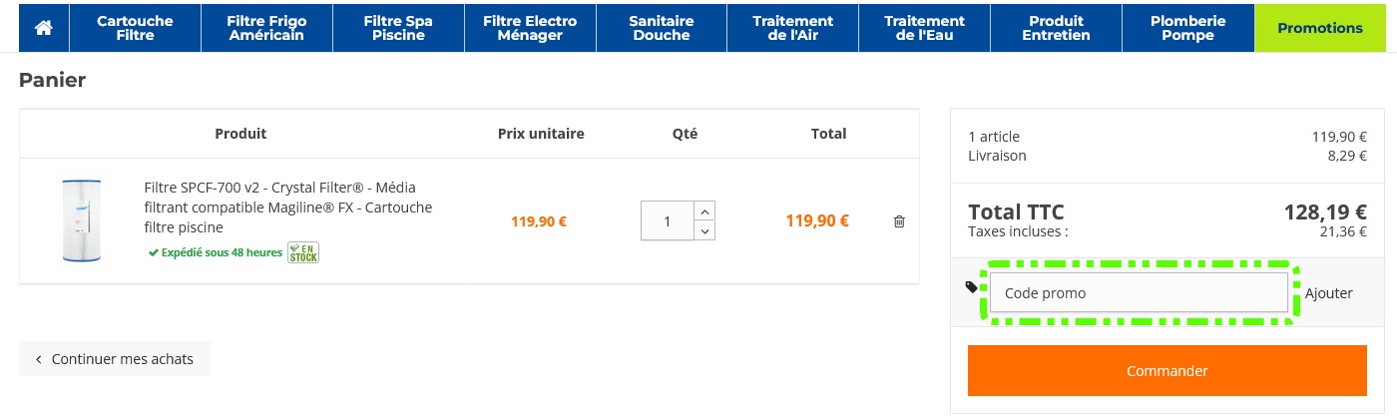
Task: Click the En Stock badge icon
Action: [x=303, y=252]
